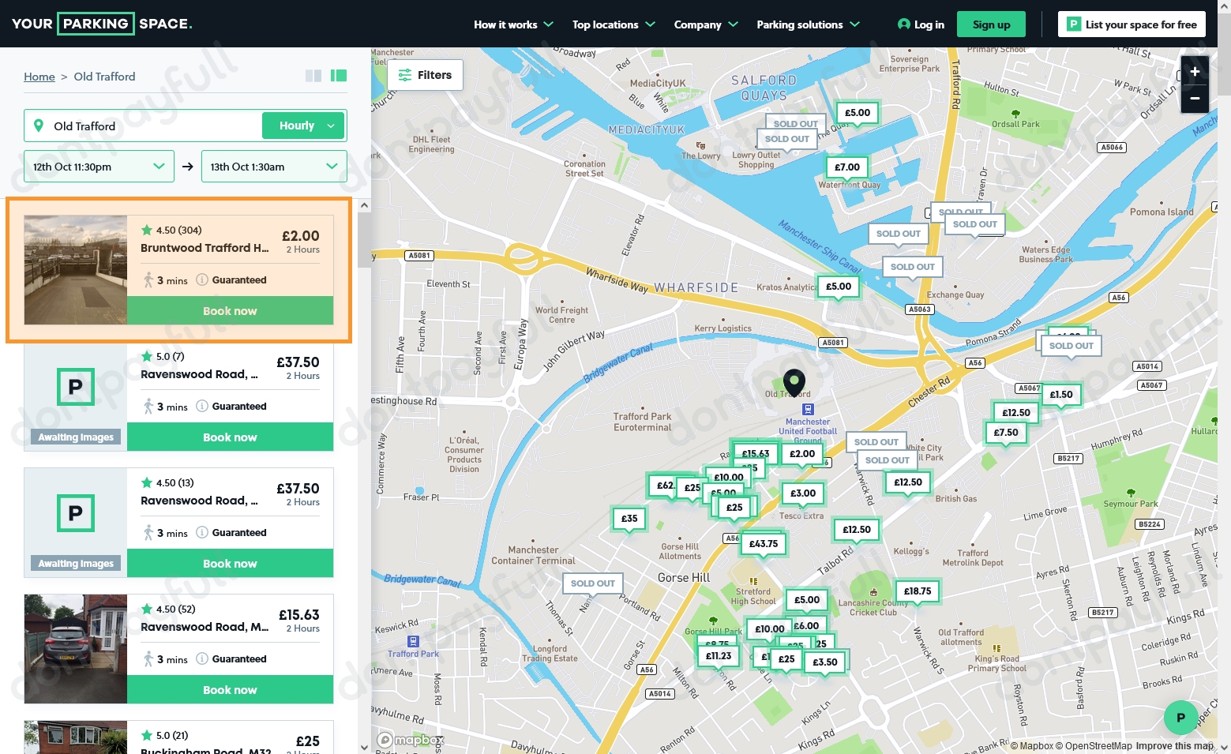The height and width of the screenshot is (754, 1231).
Task: Book now for Ravenswood Road 5.0 (7) listing
Action: (x=230, y=437)
